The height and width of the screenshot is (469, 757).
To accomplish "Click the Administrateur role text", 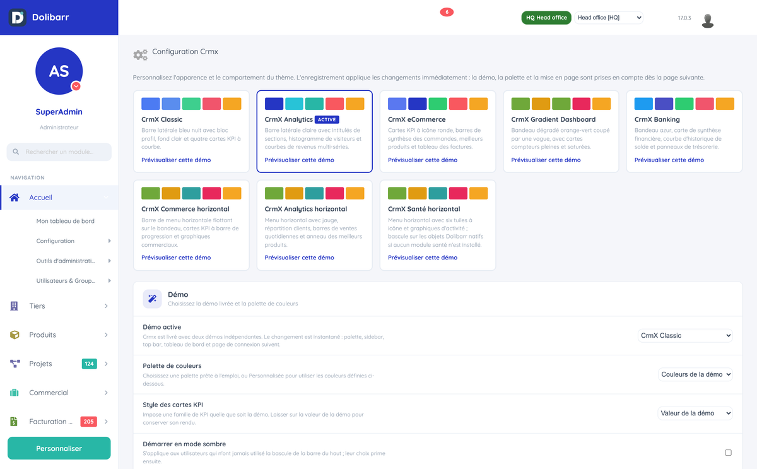I will tap(59, 128).
